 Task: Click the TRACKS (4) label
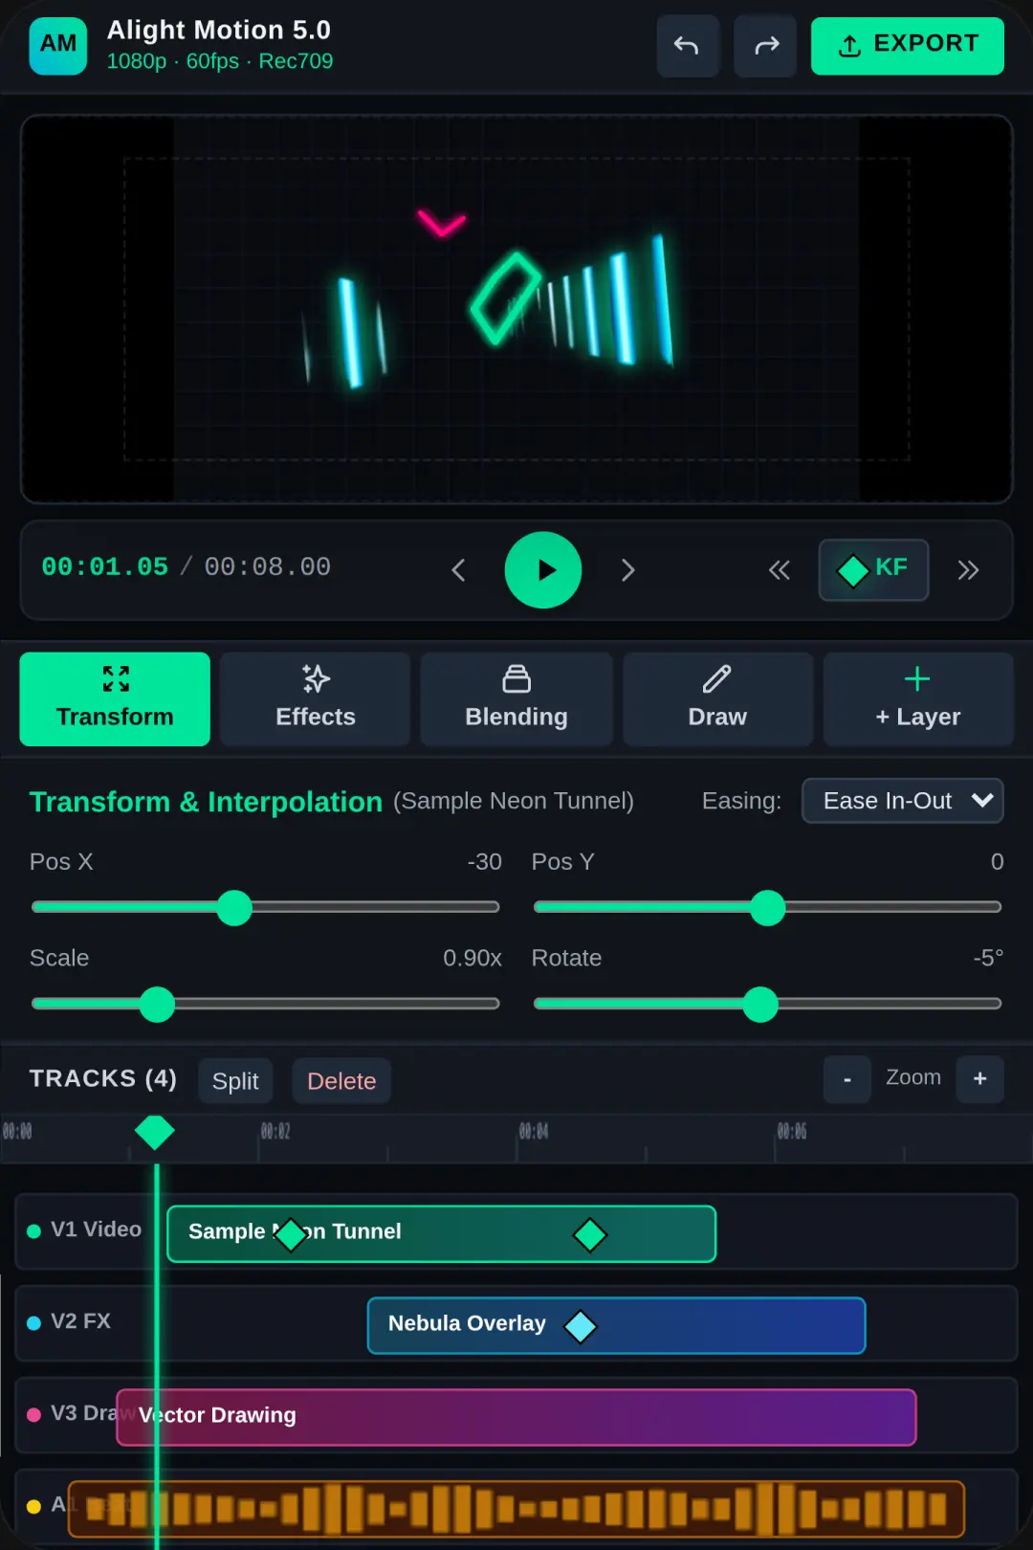103,1078
